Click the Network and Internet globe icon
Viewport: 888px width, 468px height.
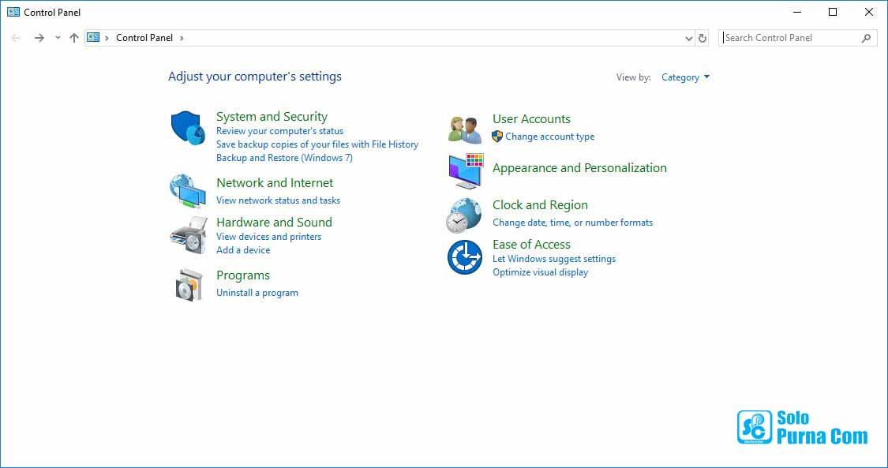coord(188,190)
